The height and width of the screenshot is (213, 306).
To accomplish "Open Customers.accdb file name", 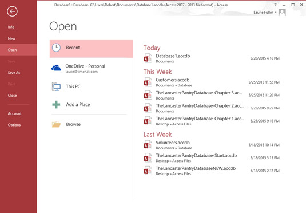I will (173, 80).
